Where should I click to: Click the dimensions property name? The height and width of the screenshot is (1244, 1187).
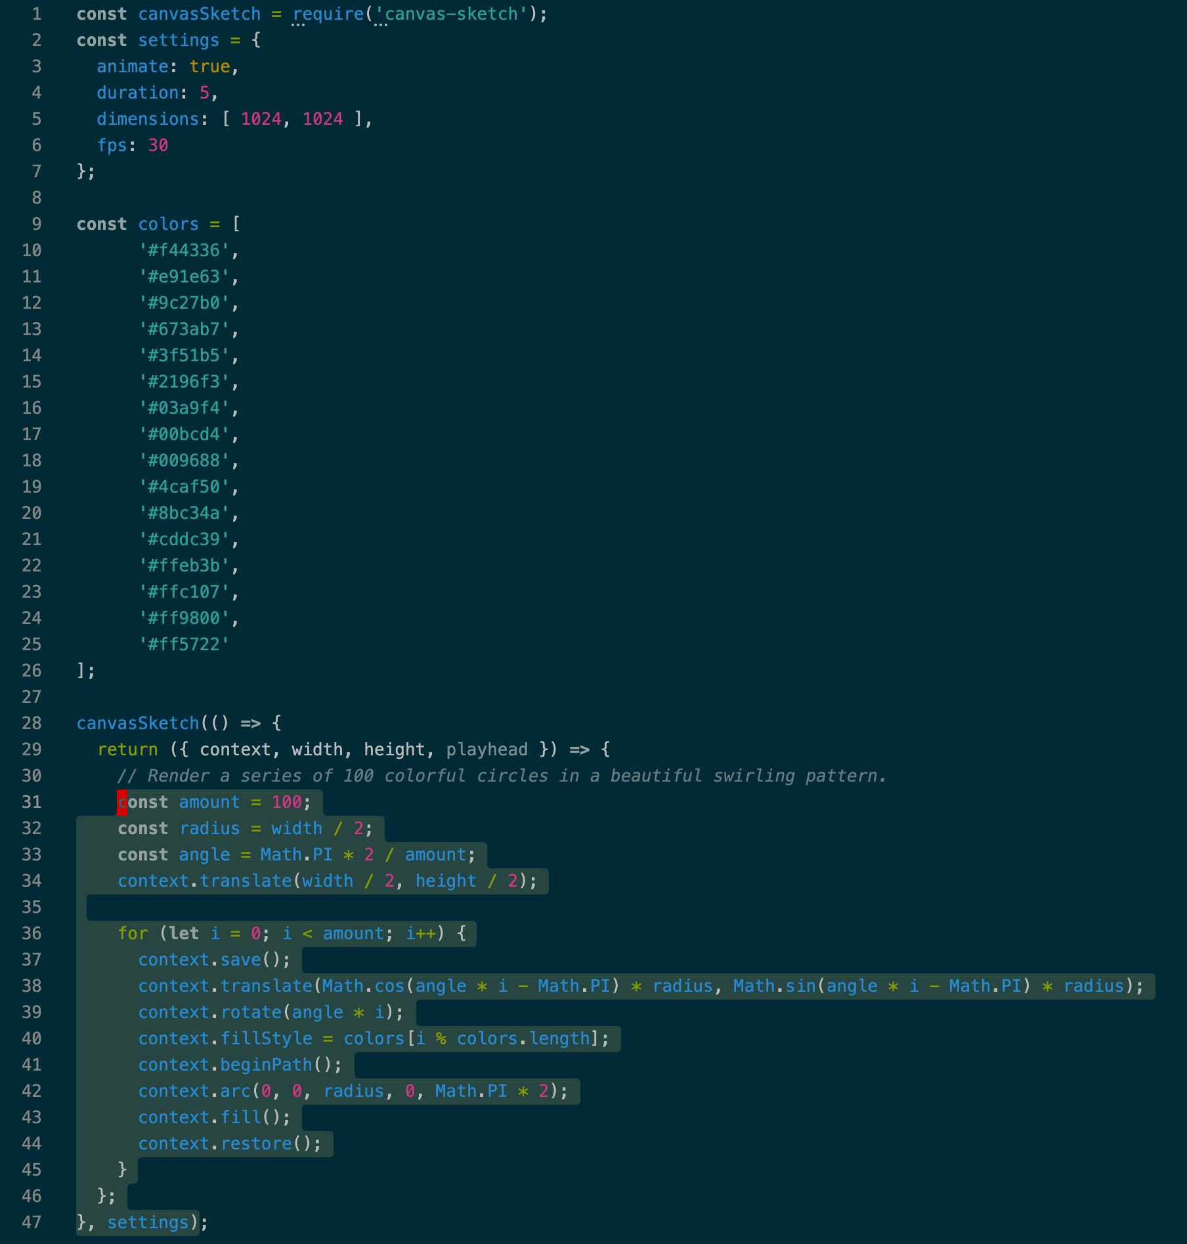click(148, 119)
